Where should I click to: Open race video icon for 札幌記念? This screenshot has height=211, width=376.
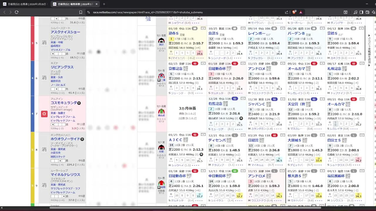click(362, 64)
